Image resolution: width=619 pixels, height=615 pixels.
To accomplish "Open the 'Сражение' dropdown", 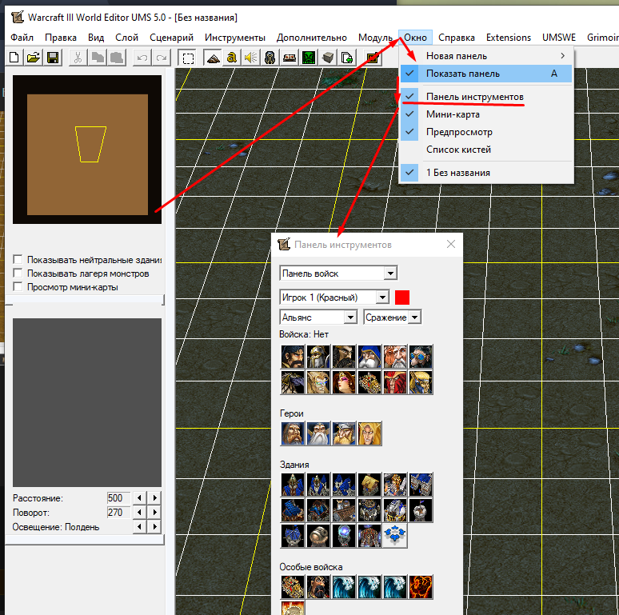I will tap(393, 317).
